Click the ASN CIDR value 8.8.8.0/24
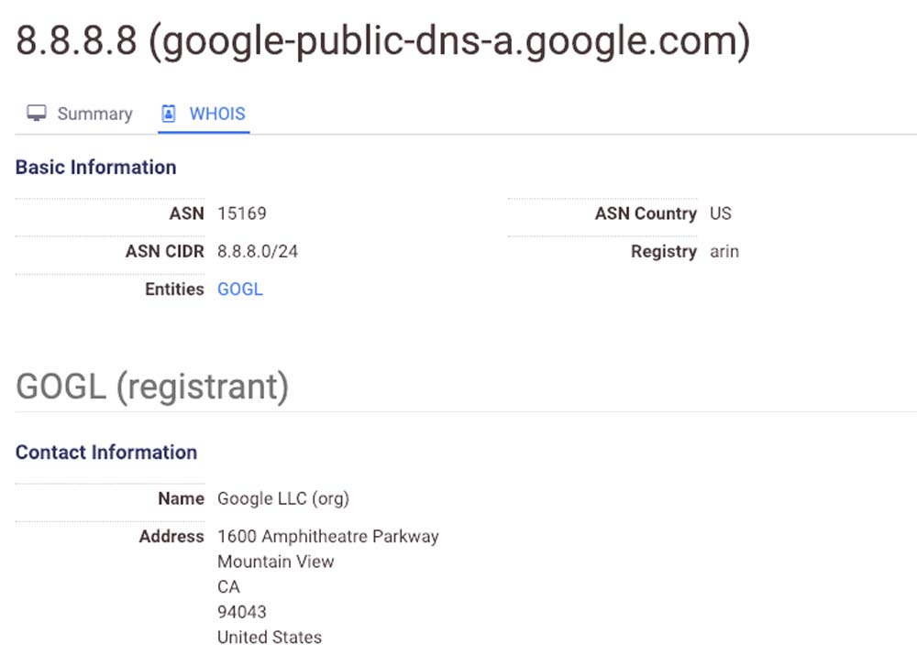 [x=258, y=251]
